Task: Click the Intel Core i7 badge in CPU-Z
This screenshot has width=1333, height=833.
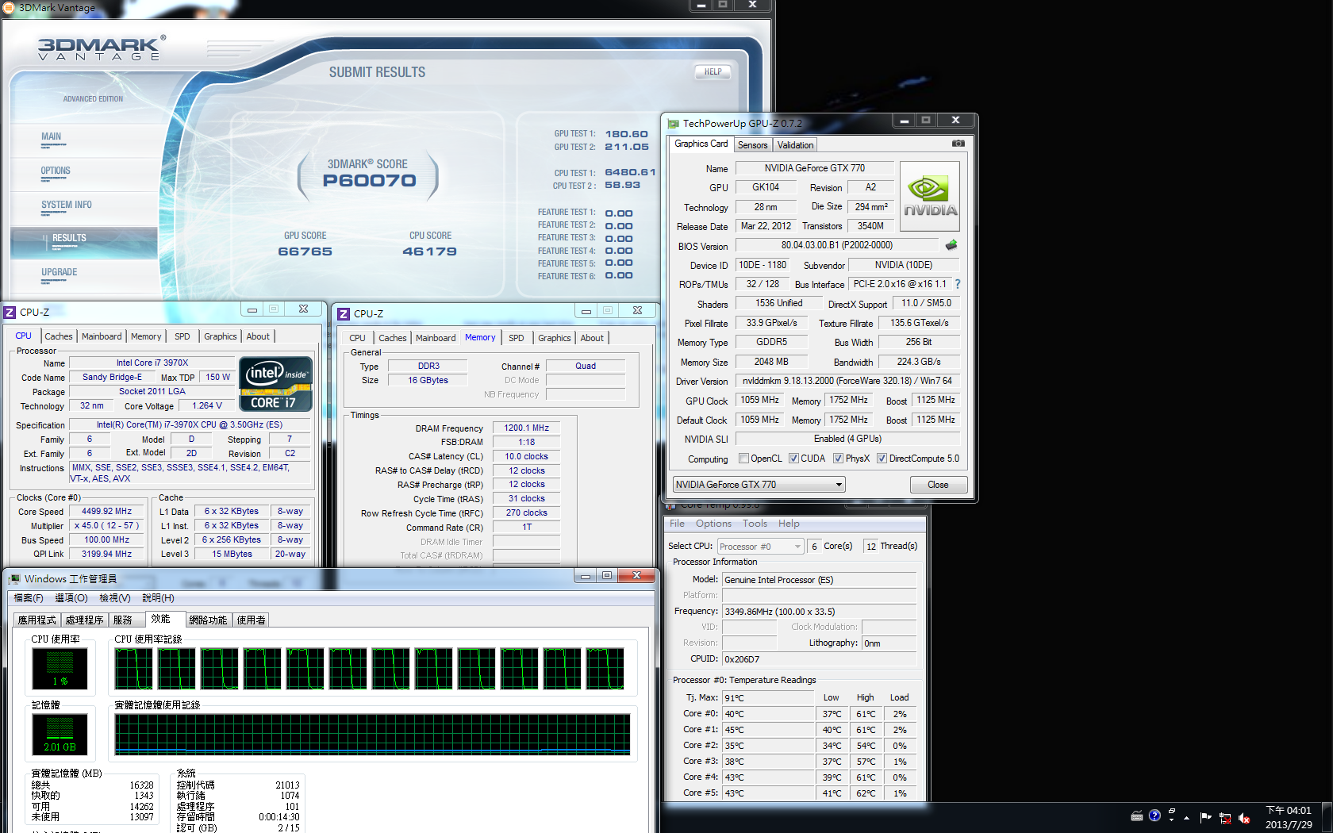Action: pos(275,385)
